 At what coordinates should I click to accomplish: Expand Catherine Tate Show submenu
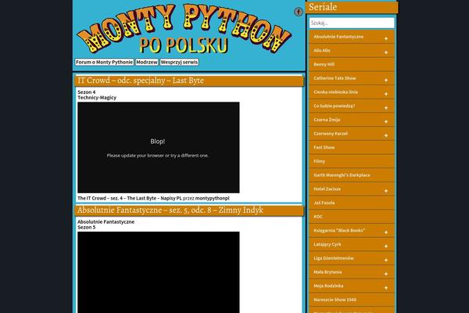click(386, 80)
